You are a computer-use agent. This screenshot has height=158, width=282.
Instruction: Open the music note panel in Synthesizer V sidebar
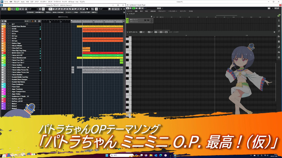point(279,31)
